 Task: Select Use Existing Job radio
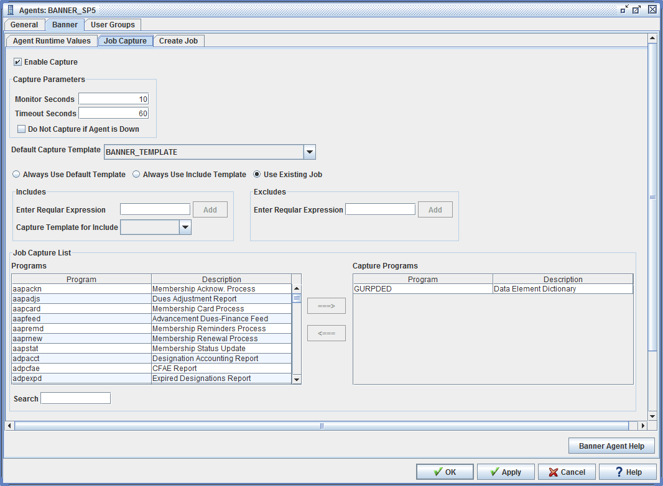click(257, 174)
